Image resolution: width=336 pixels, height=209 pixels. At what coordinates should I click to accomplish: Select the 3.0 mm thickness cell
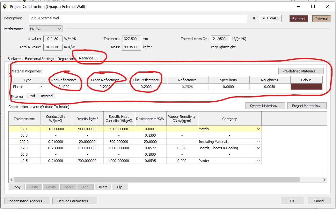tap(24, 129)
